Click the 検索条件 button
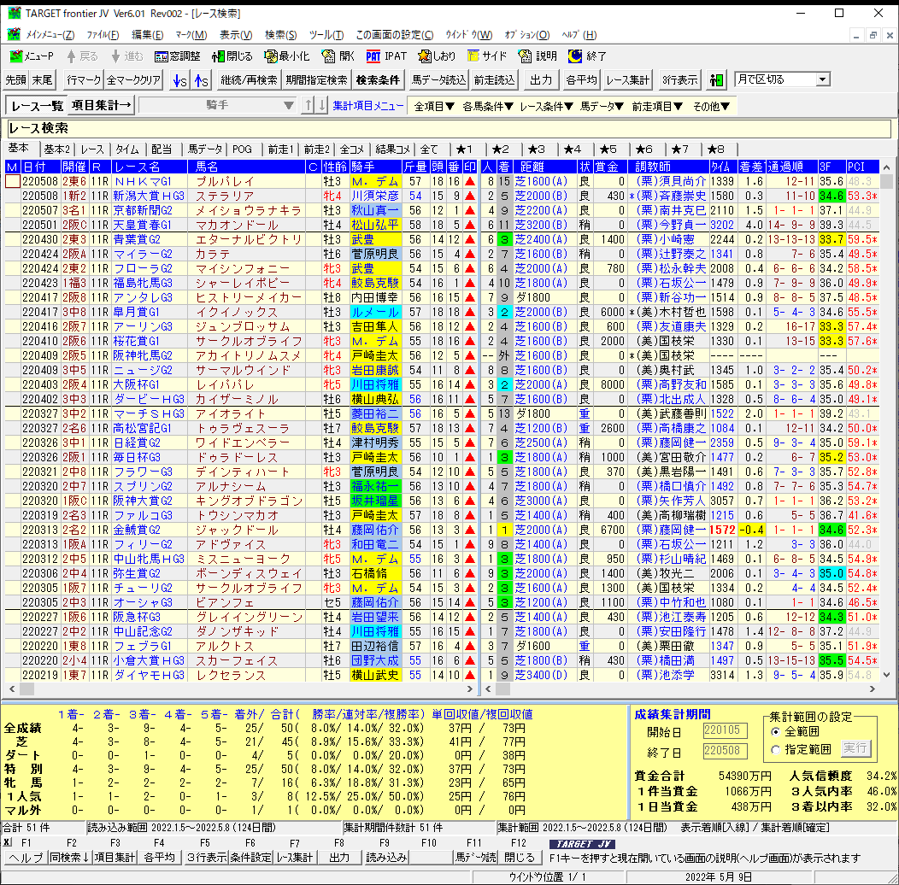899x885 pixels. [378, 80]
